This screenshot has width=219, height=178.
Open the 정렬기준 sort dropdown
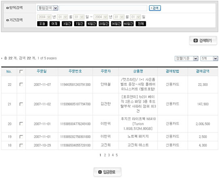pos(187,58)
